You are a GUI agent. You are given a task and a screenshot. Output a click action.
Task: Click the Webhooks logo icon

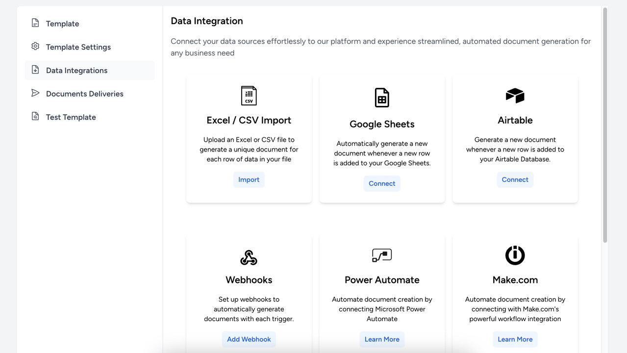(249, 257)
